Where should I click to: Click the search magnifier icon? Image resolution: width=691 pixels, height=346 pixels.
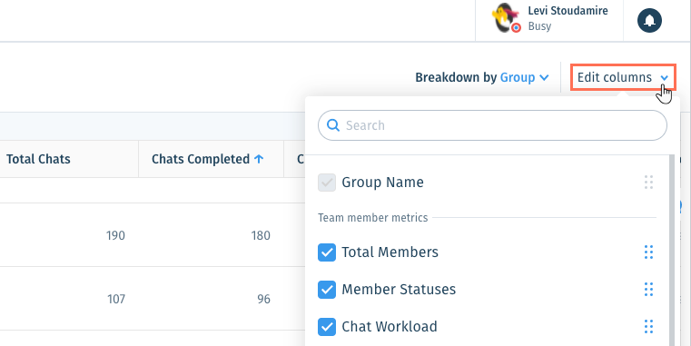point(333,125)
